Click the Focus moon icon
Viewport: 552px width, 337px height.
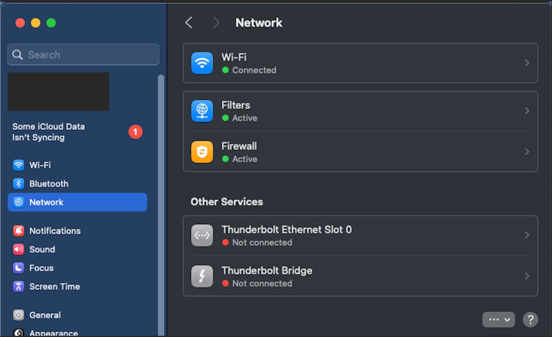[x=18, y=268]
